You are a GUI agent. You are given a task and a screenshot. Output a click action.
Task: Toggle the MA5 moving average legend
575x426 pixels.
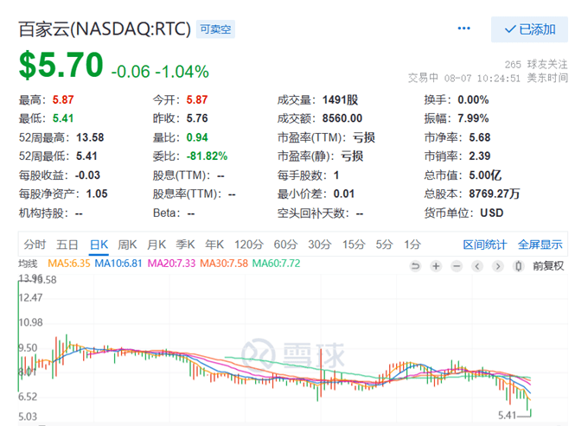tap(68, 264)
